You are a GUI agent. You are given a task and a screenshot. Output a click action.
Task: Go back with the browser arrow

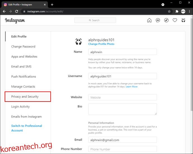coord(4,11)
